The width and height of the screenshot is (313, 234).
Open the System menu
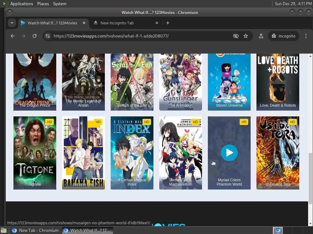pyautogui.click(x=60, y=4)
